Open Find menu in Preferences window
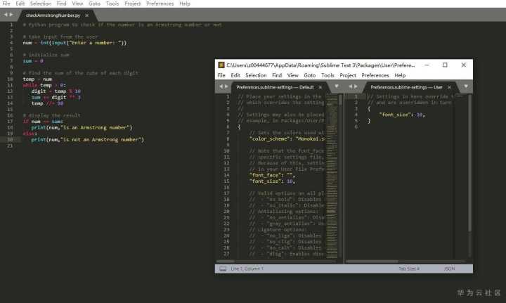Screen dimensions: 506x303 [x=277, y=75]
